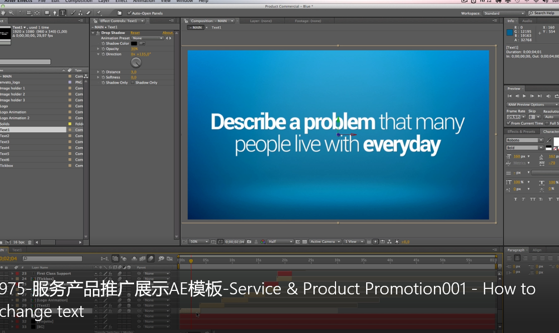Select the Brush tool

click(x=73, y=13)
